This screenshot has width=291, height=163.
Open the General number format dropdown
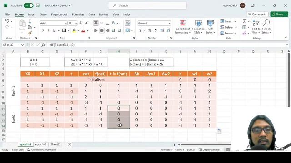(x=169, y=23)
